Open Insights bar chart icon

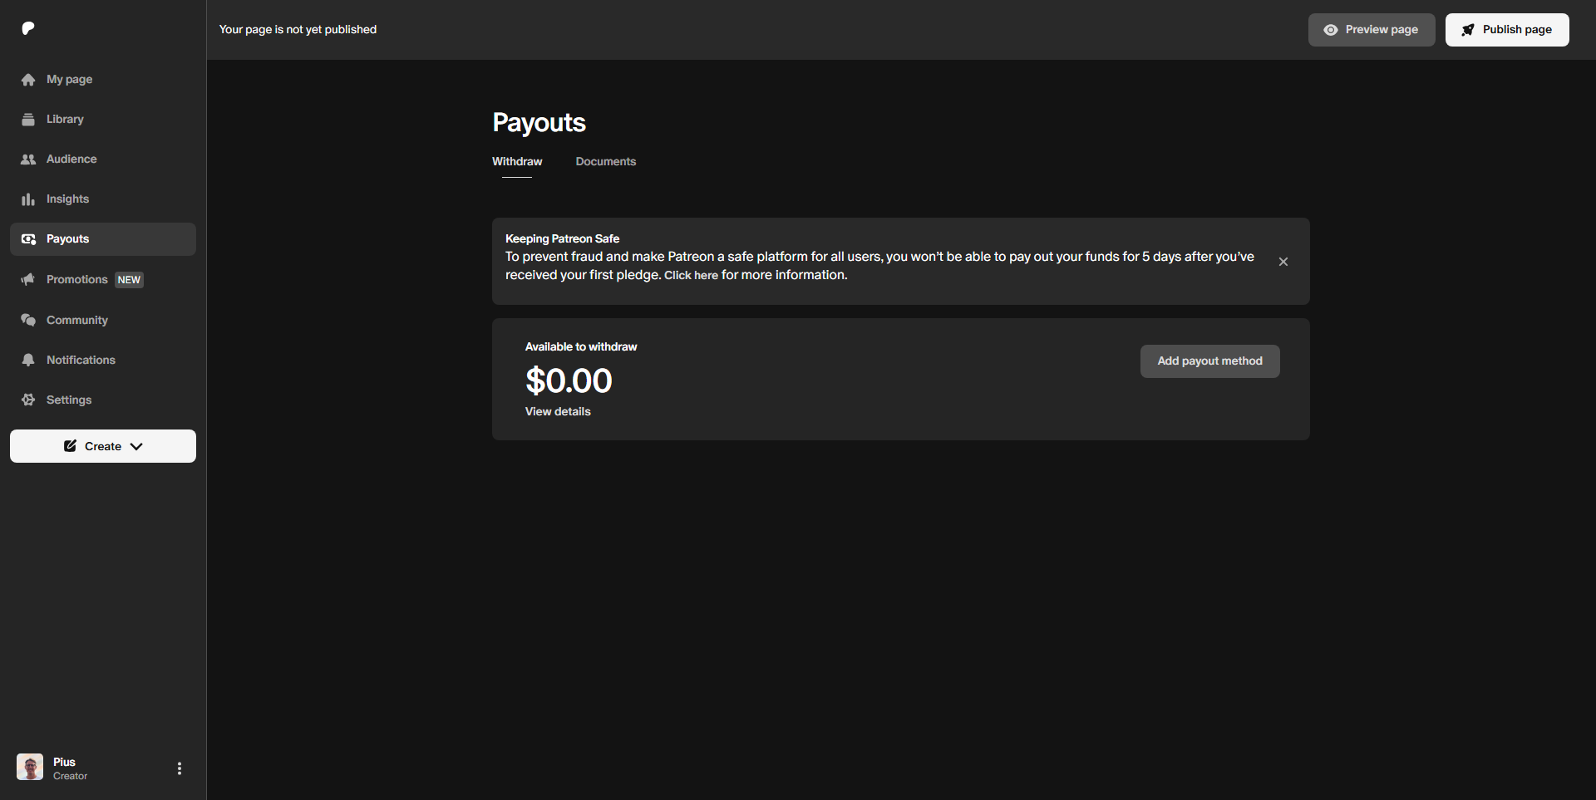28,199
